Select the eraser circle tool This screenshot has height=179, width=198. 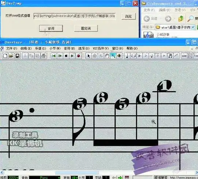pyautogui.click(x=95, y=56)
